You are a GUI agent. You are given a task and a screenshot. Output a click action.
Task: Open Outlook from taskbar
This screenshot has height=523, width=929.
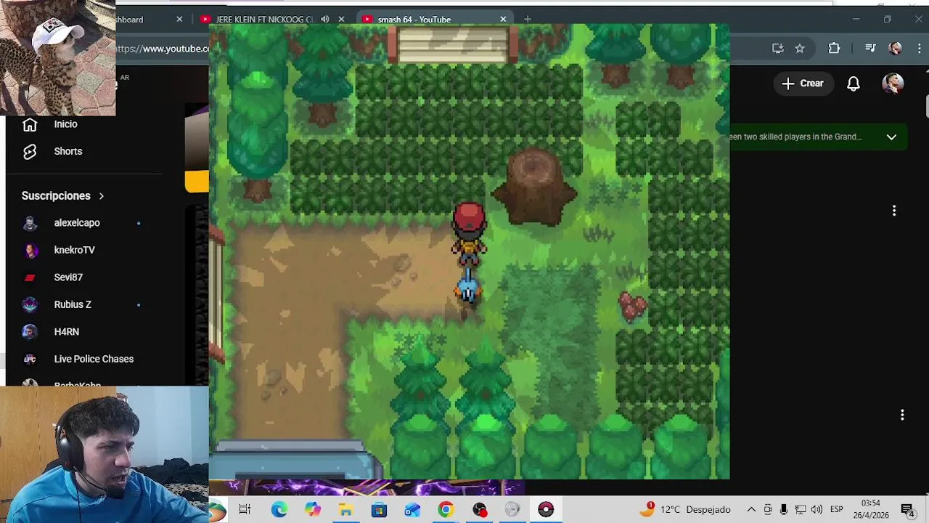pos(412,510)
